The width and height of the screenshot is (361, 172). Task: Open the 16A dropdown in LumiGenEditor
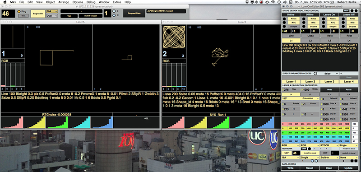[291, 158]
